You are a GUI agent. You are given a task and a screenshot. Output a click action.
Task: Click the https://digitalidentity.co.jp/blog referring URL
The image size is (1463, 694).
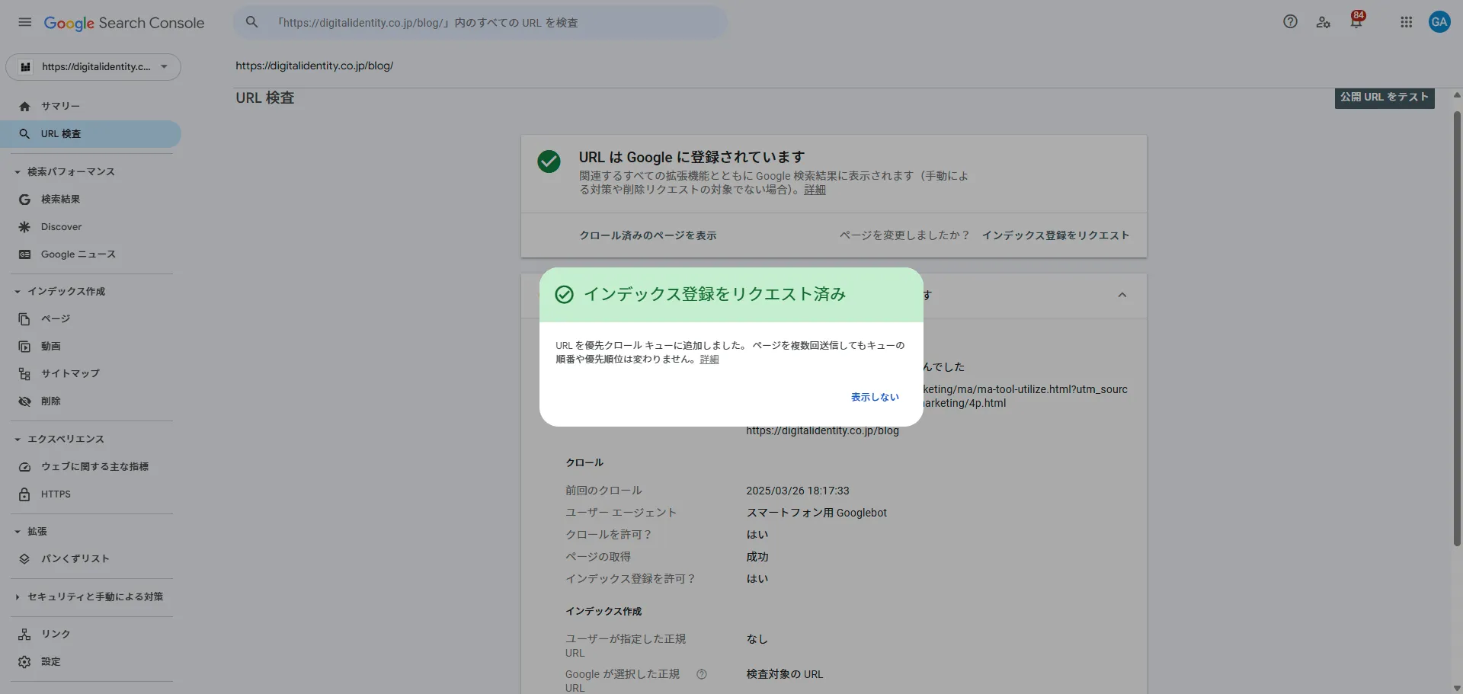[x=822, y=431]
